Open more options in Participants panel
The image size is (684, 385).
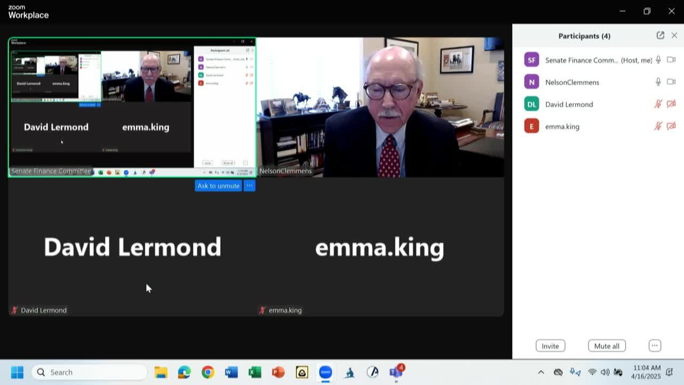pyautogui.click(x=655, y=345)
